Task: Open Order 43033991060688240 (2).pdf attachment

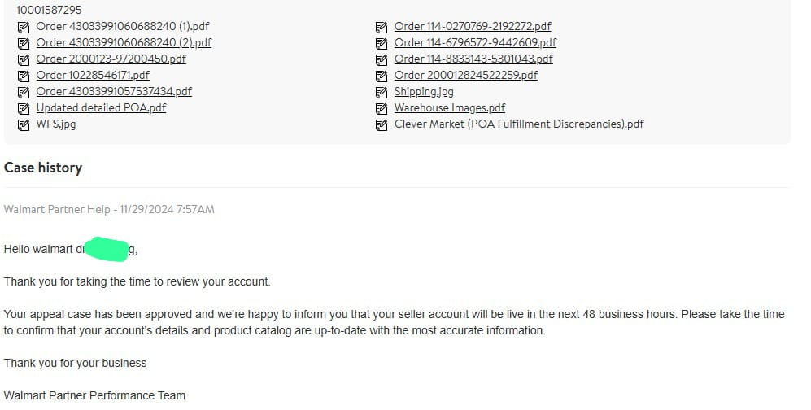Action: 124,42
